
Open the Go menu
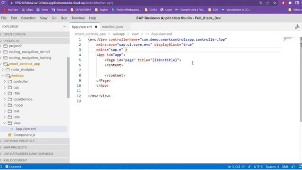coord(54,18)
